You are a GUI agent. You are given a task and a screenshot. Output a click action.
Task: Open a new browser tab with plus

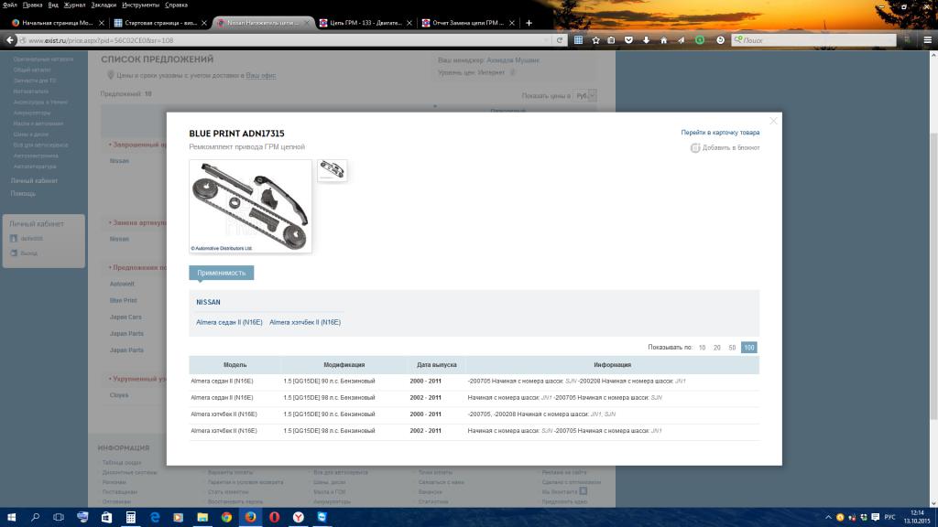click(529, 23)
